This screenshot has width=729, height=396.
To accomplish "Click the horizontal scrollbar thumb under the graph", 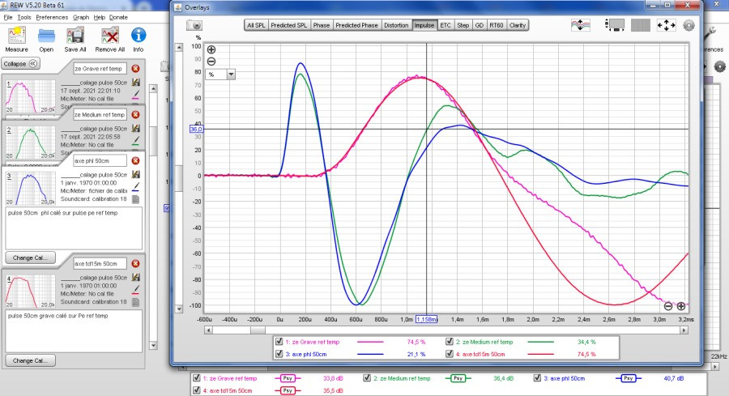I will pos(256,330).
